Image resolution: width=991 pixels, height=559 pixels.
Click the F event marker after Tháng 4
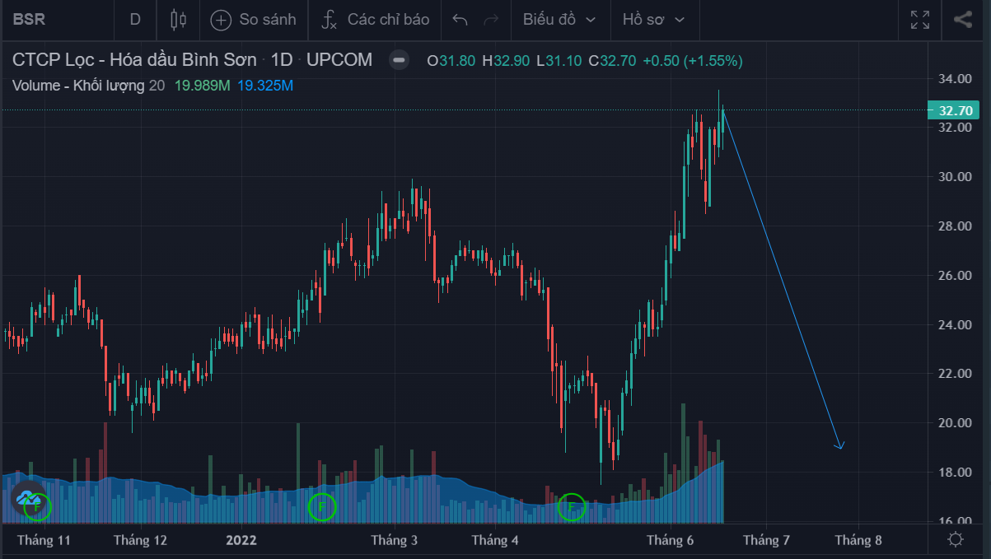(x=571, y=507)
